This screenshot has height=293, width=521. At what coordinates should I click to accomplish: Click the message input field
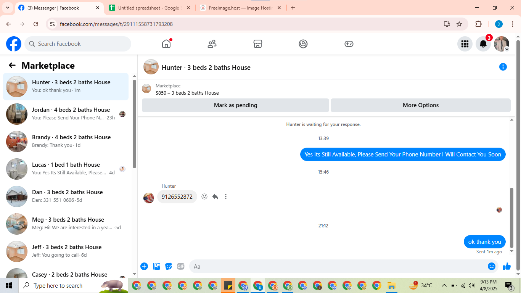338,266
